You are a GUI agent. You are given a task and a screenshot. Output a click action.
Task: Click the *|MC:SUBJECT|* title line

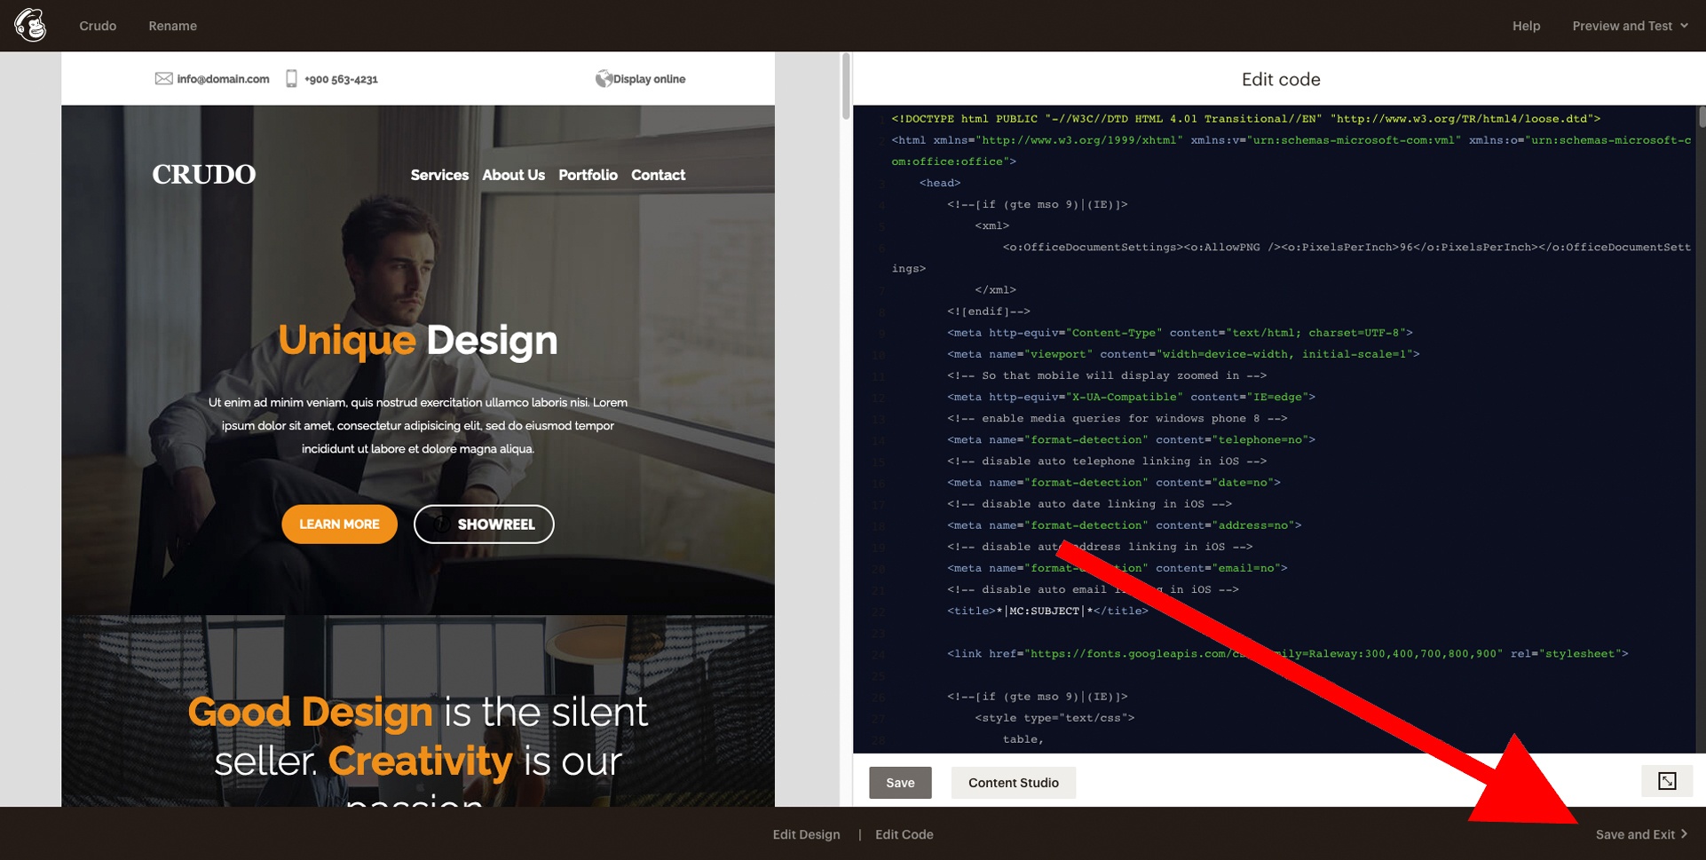[1047, 611]
